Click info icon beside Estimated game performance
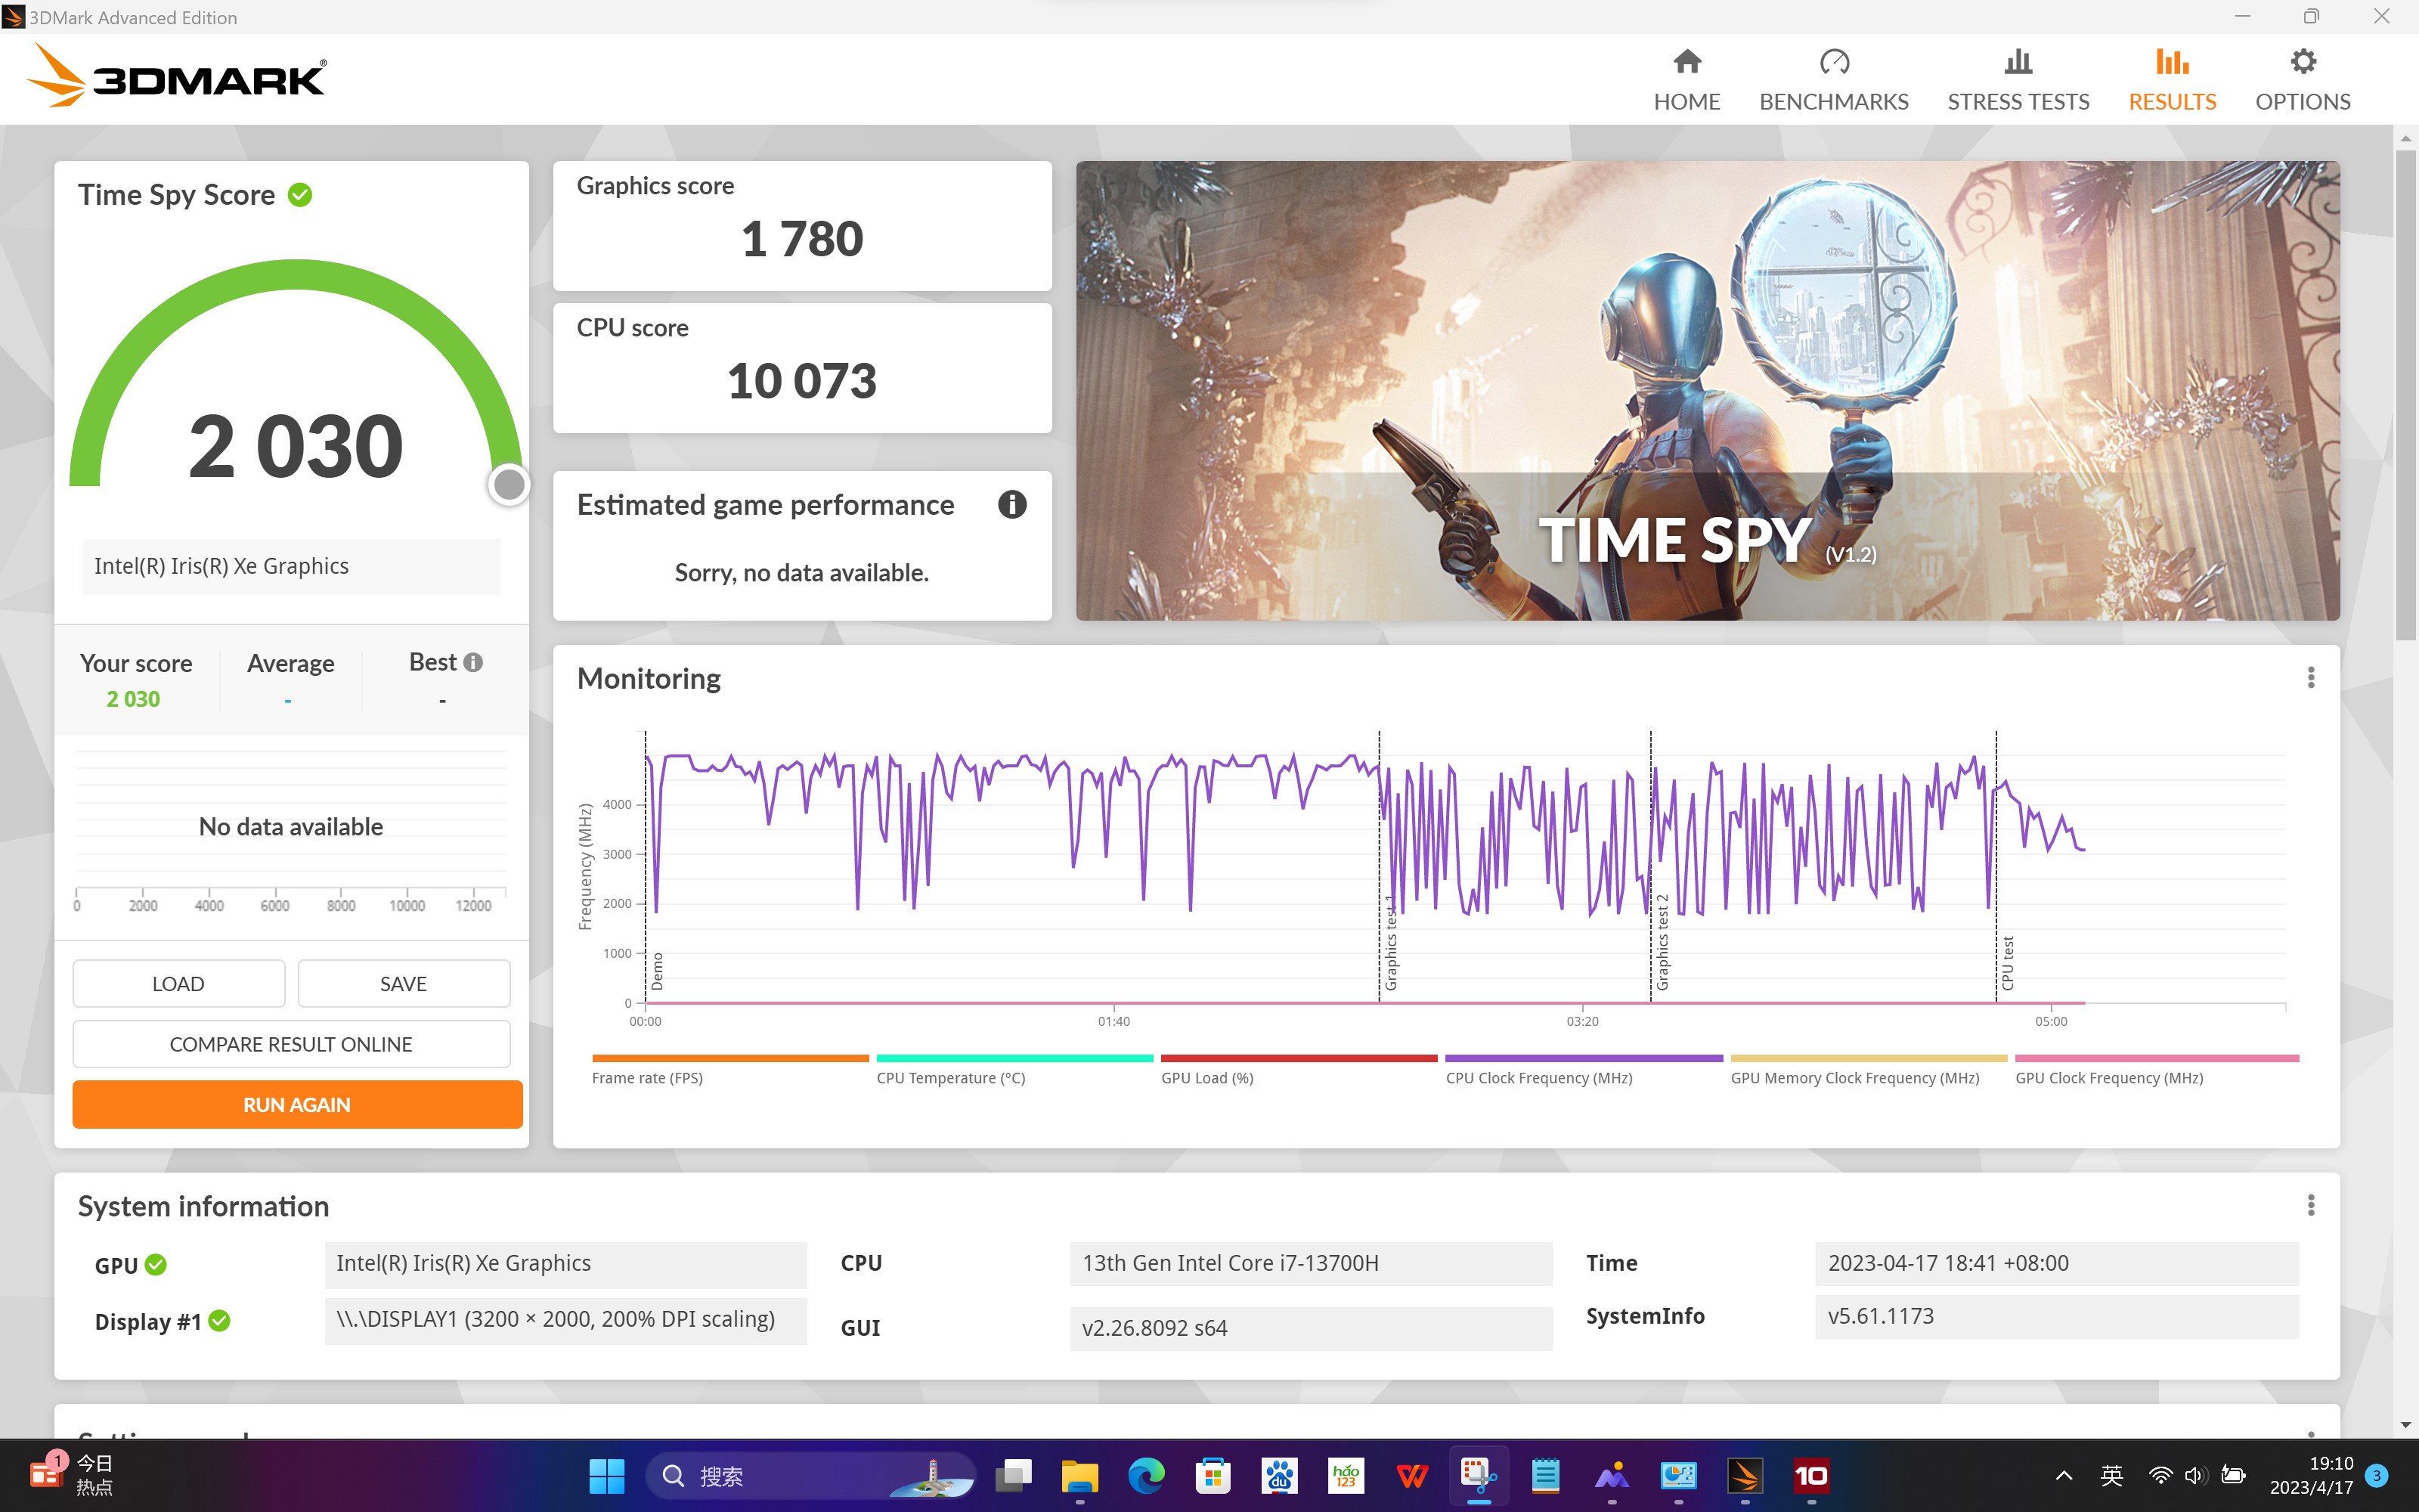 pos(1011,505)
